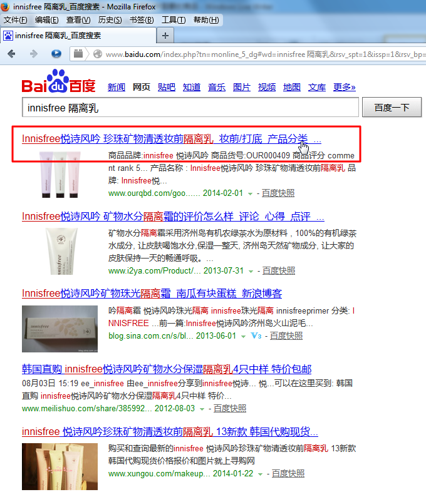Viewport: 426px width, 497px height.
Task: Click the xungou result product thumbnail
Action: (x=60, y=466)
